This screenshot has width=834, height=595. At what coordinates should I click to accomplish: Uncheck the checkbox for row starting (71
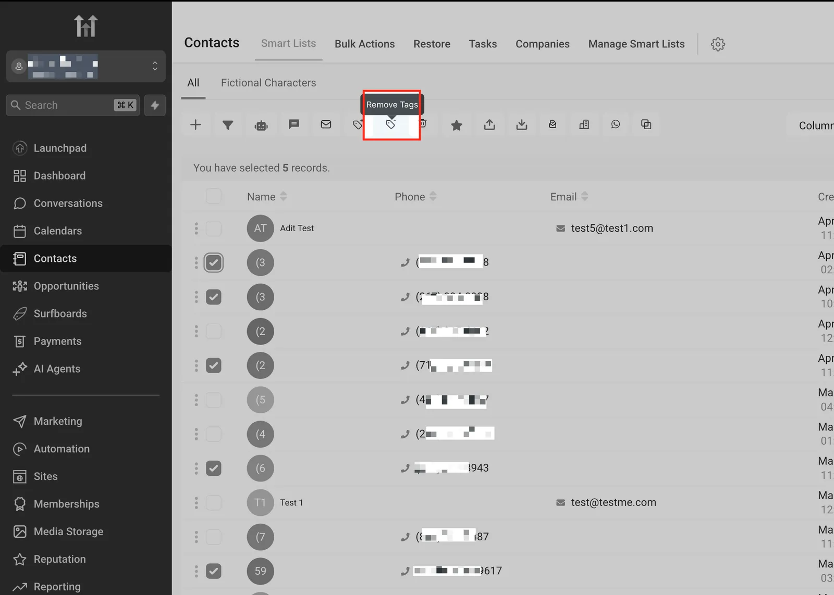click(214, 365)
